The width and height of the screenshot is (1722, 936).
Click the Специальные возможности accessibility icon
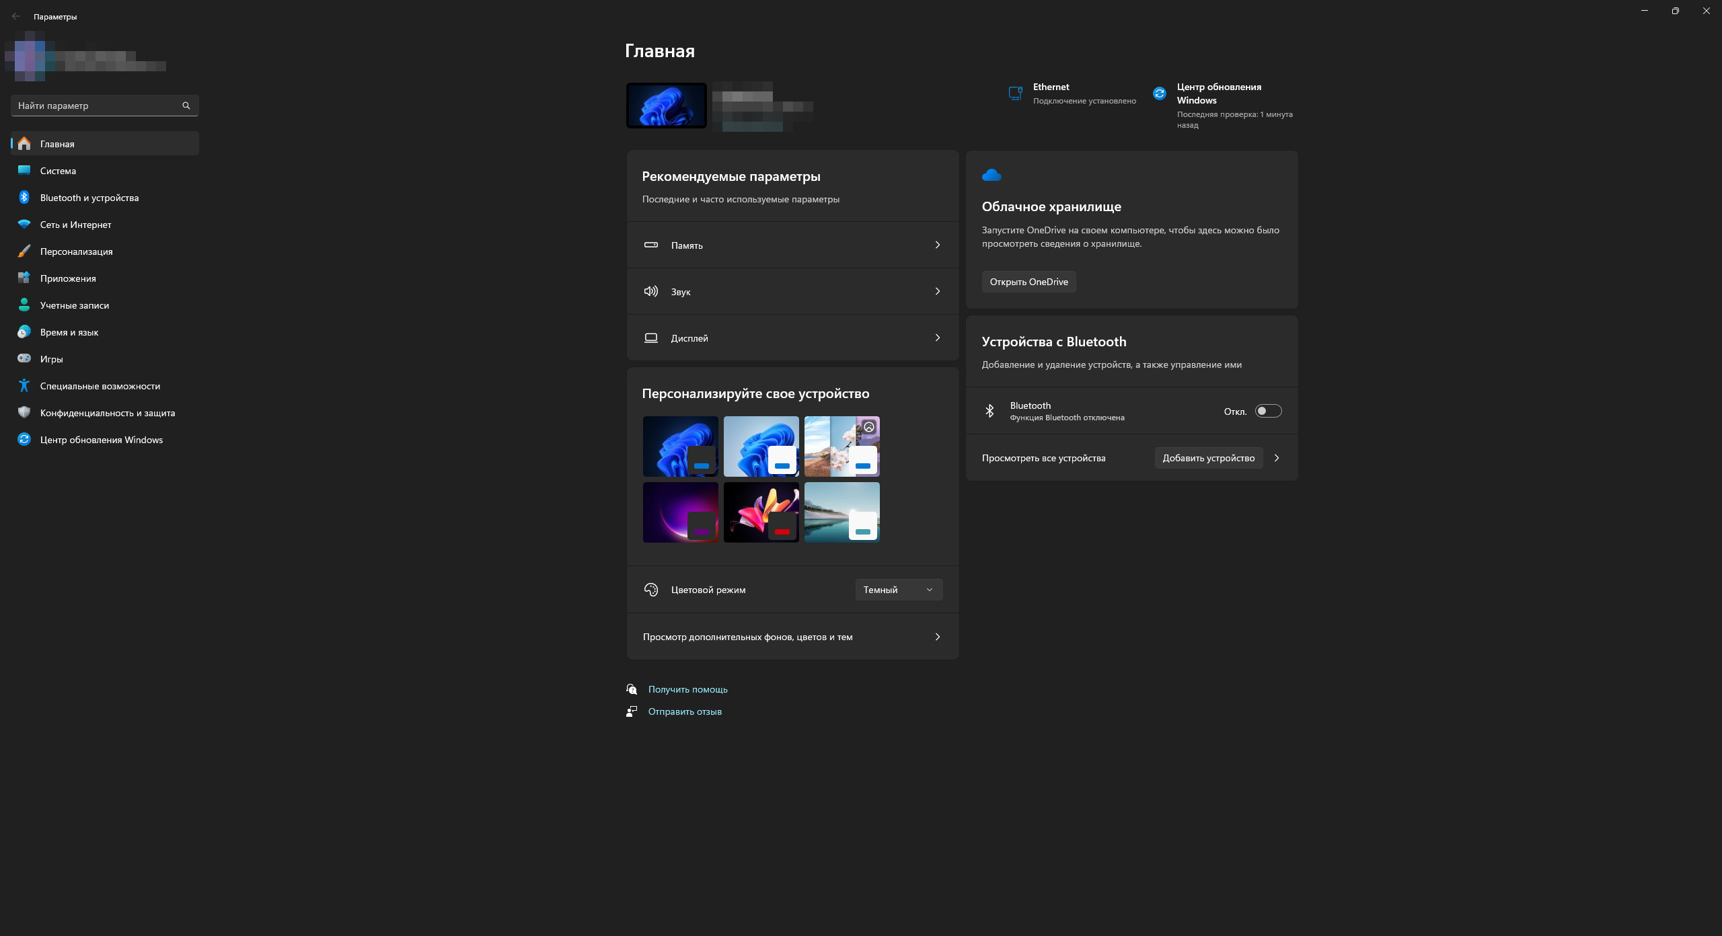pyautogui.click(x=24, y=386)
